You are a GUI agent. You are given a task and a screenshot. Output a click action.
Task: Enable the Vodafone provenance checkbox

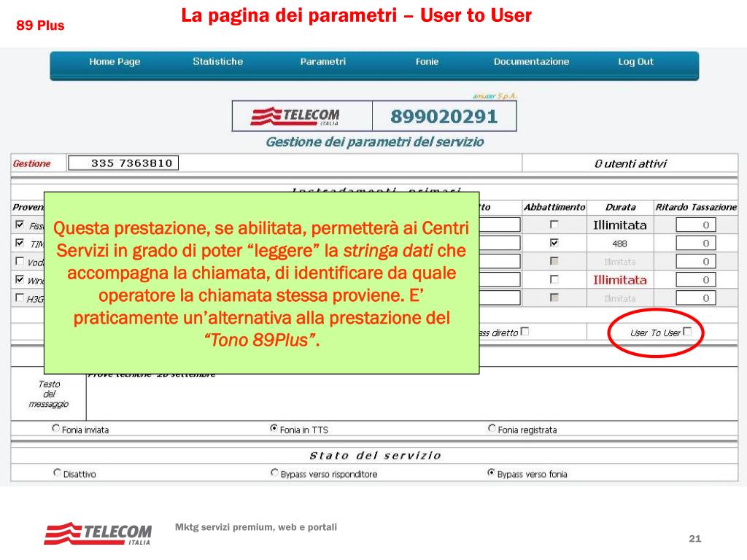[x=20, y=261]
